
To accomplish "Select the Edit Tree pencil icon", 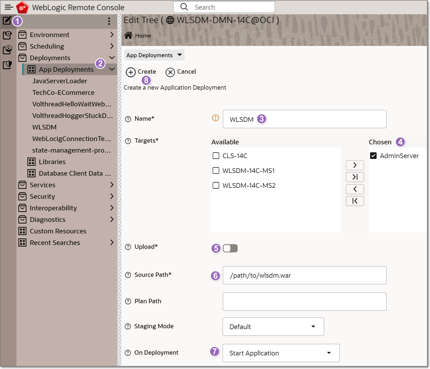I will coord(7,20).
